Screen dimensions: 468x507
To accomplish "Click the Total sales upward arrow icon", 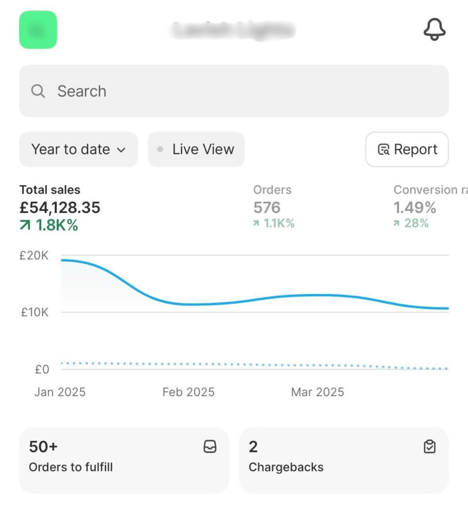I will tap(25, 226).
